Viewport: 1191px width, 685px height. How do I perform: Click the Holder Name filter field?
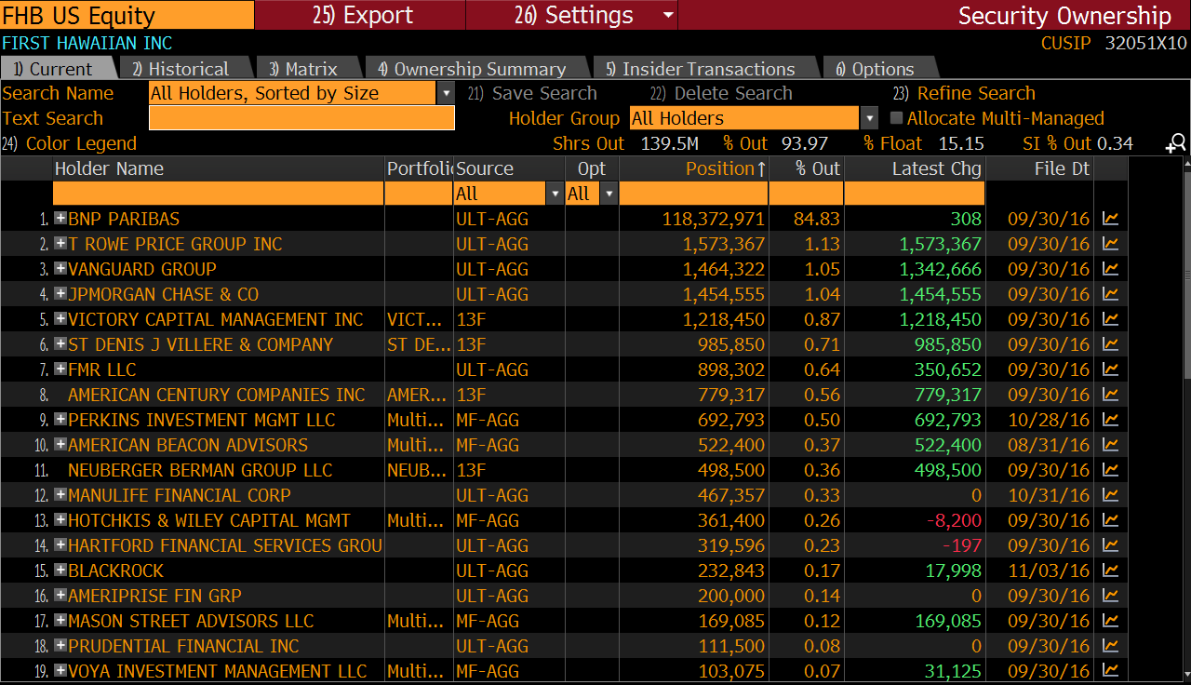click(x=219, y=194)
